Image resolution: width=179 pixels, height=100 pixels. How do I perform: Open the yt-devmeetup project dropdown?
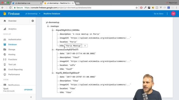pos(33,14)
